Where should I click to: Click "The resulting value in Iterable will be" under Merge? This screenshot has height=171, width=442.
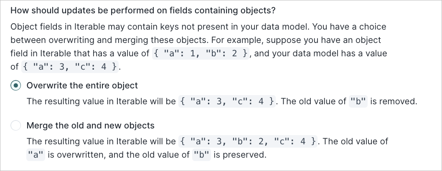101,141
